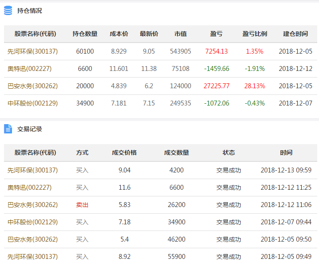319x262 pixels.
Task: Click the latest price 6.2
Action: [149, 86]
